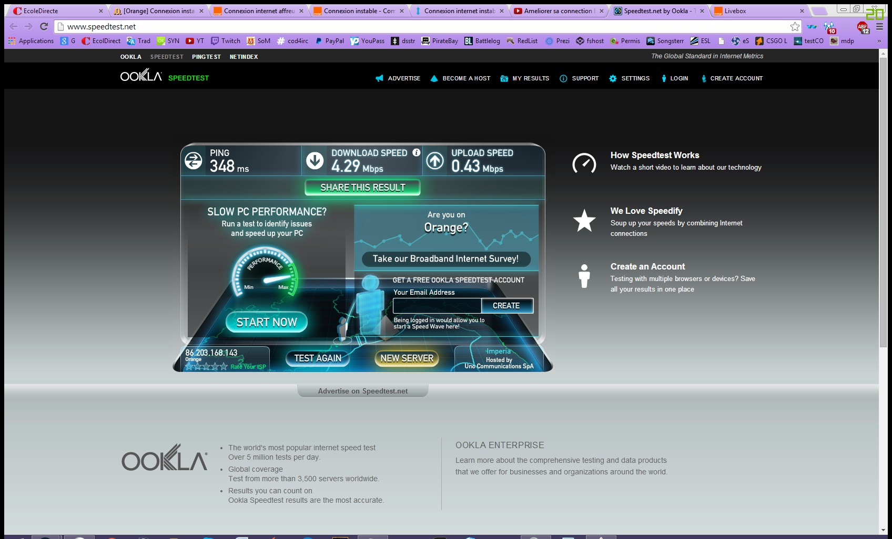Click the browser reload page icon
Screen dimensions: 892x539
coord(44,26)
